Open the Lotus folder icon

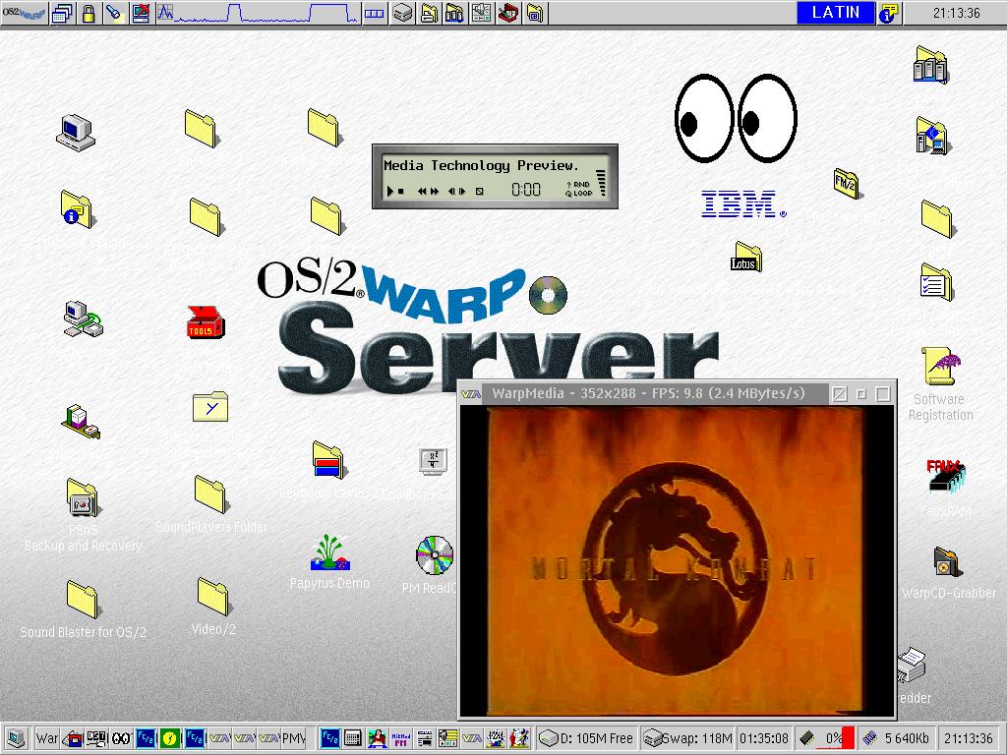point(745,257)
